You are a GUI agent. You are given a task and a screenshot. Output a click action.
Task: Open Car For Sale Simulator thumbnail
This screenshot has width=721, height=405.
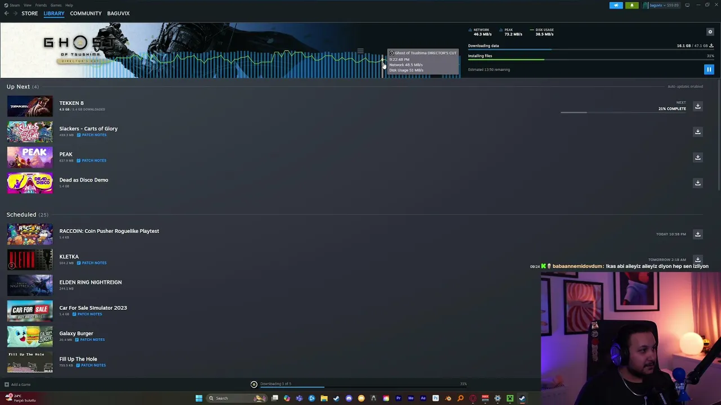click(30, 311)
